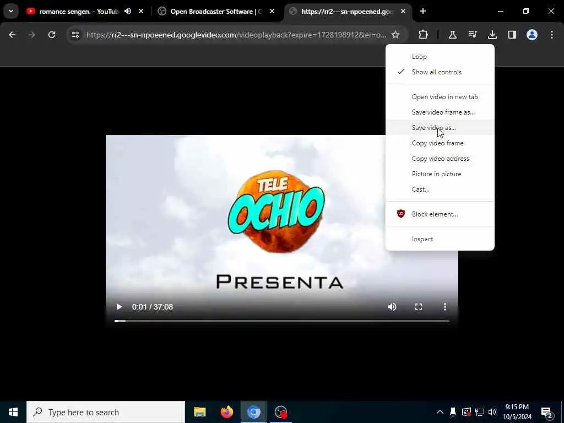
Task: Open the Chrome three-dot menu
Action: 552,35
